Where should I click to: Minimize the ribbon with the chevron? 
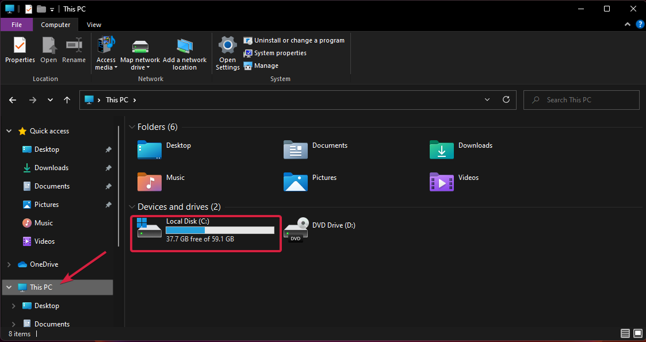point(628,25)
